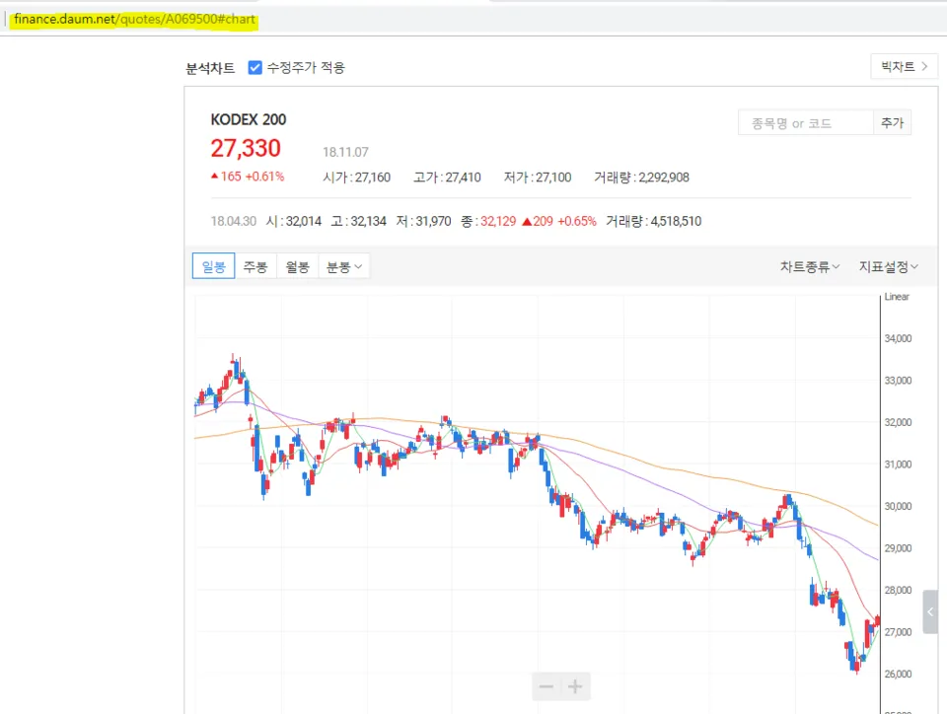Click the 저가 value 27,100

click(553, 178)
